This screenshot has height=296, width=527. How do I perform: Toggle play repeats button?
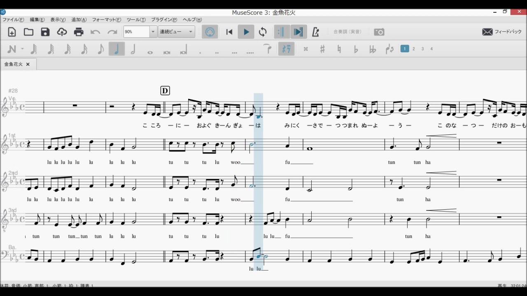pos(282,32)
